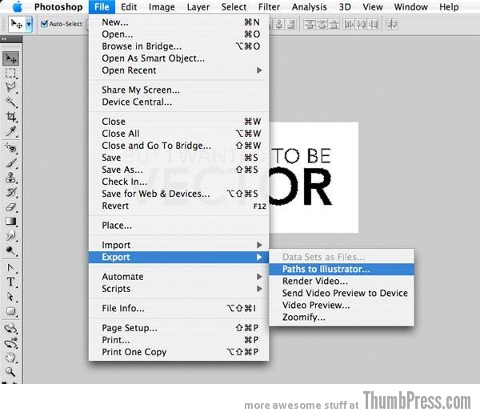Select the Hand tool
Screen dimensions: 480x416
click(10, 358)
